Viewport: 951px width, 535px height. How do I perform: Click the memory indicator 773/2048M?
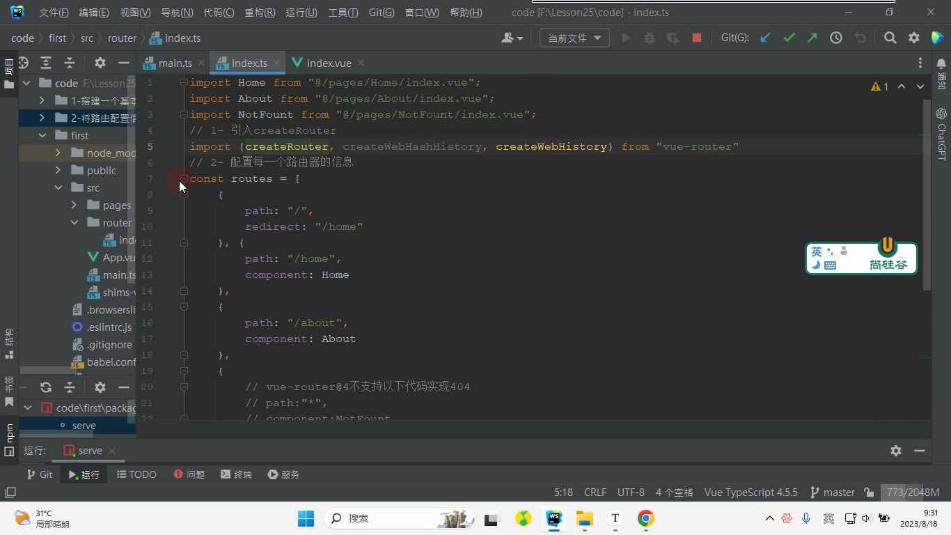913,493
